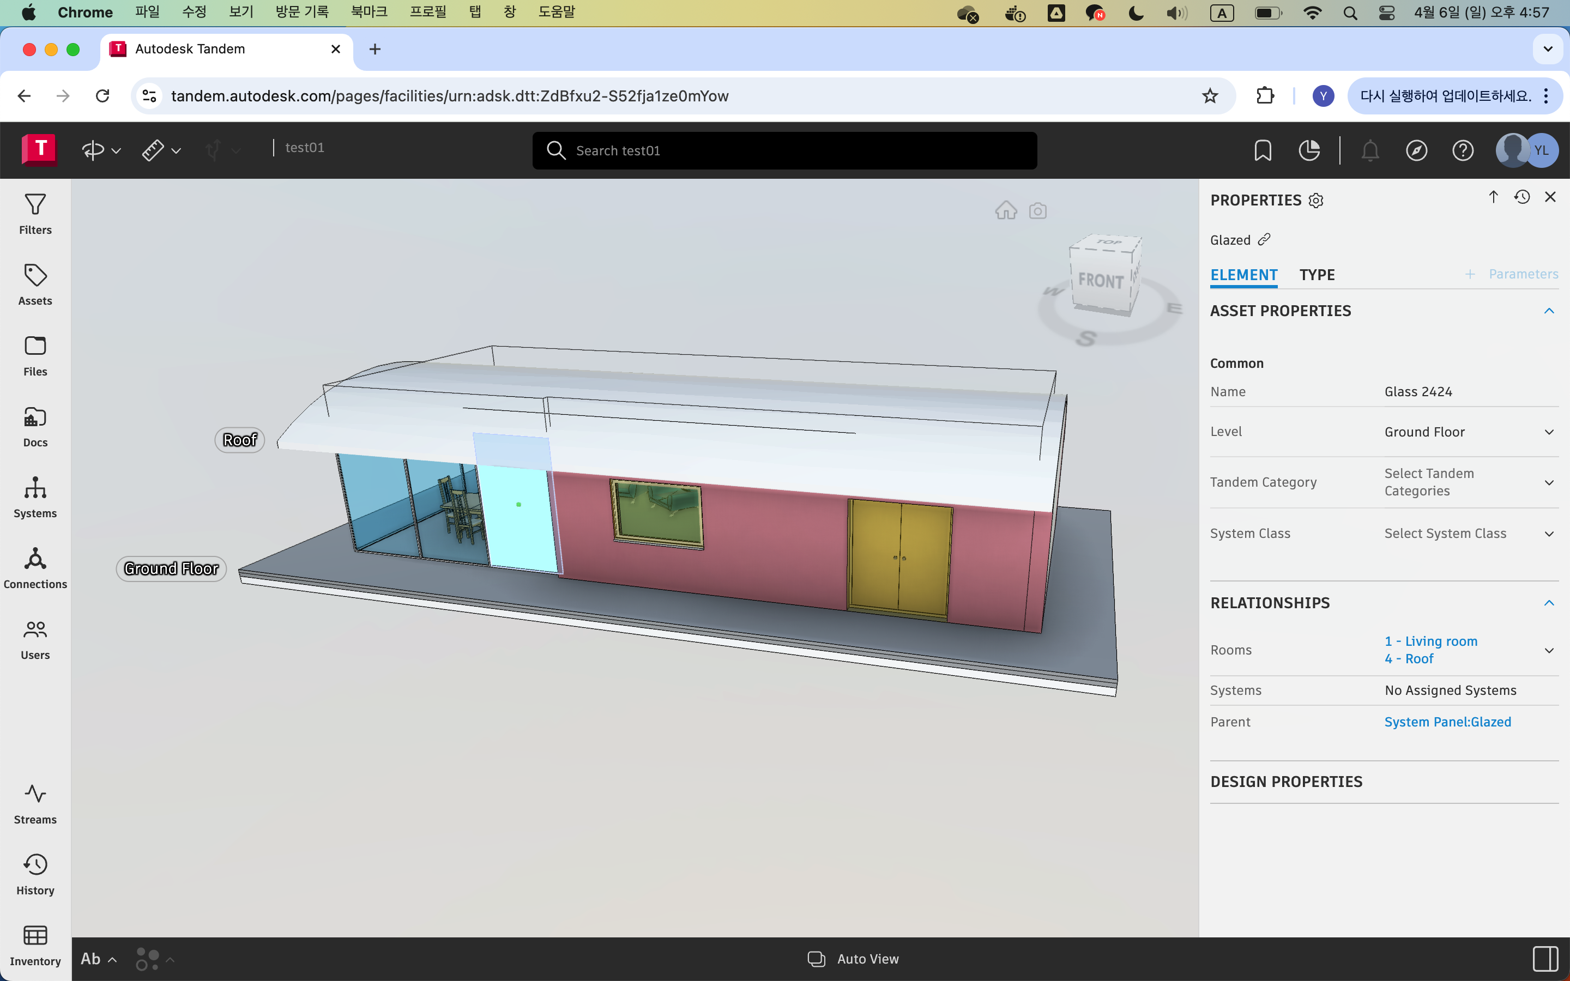
Task: Expand the Select System Class dropdown
Action: pos(1469,534)
